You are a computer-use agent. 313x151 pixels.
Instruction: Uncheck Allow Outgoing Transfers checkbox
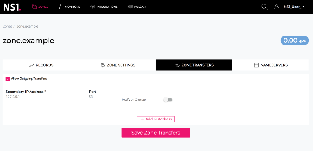point(8,79)
